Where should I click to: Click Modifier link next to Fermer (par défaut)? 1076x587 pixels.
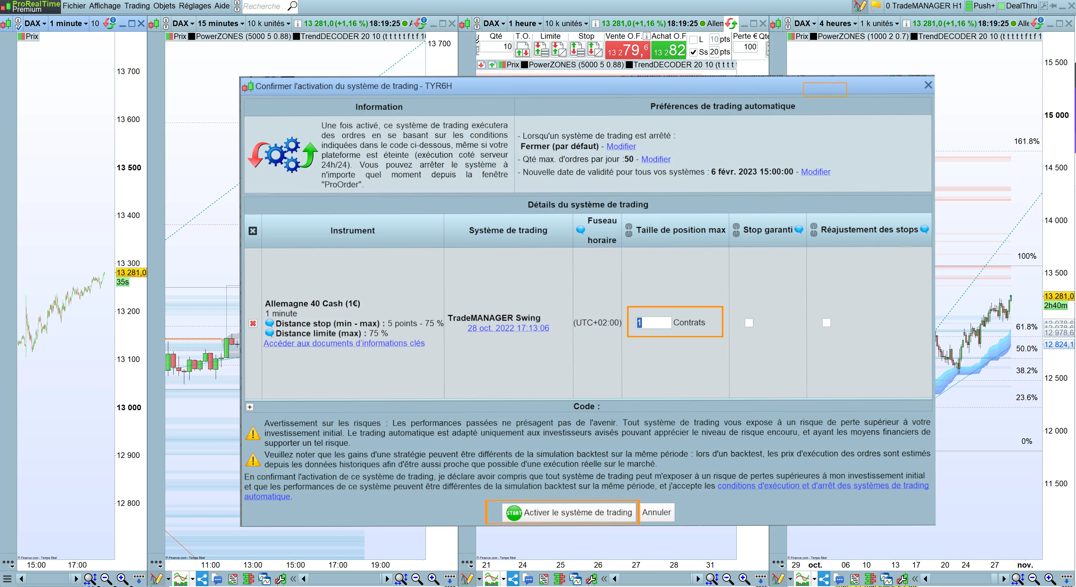coord(621,146)
